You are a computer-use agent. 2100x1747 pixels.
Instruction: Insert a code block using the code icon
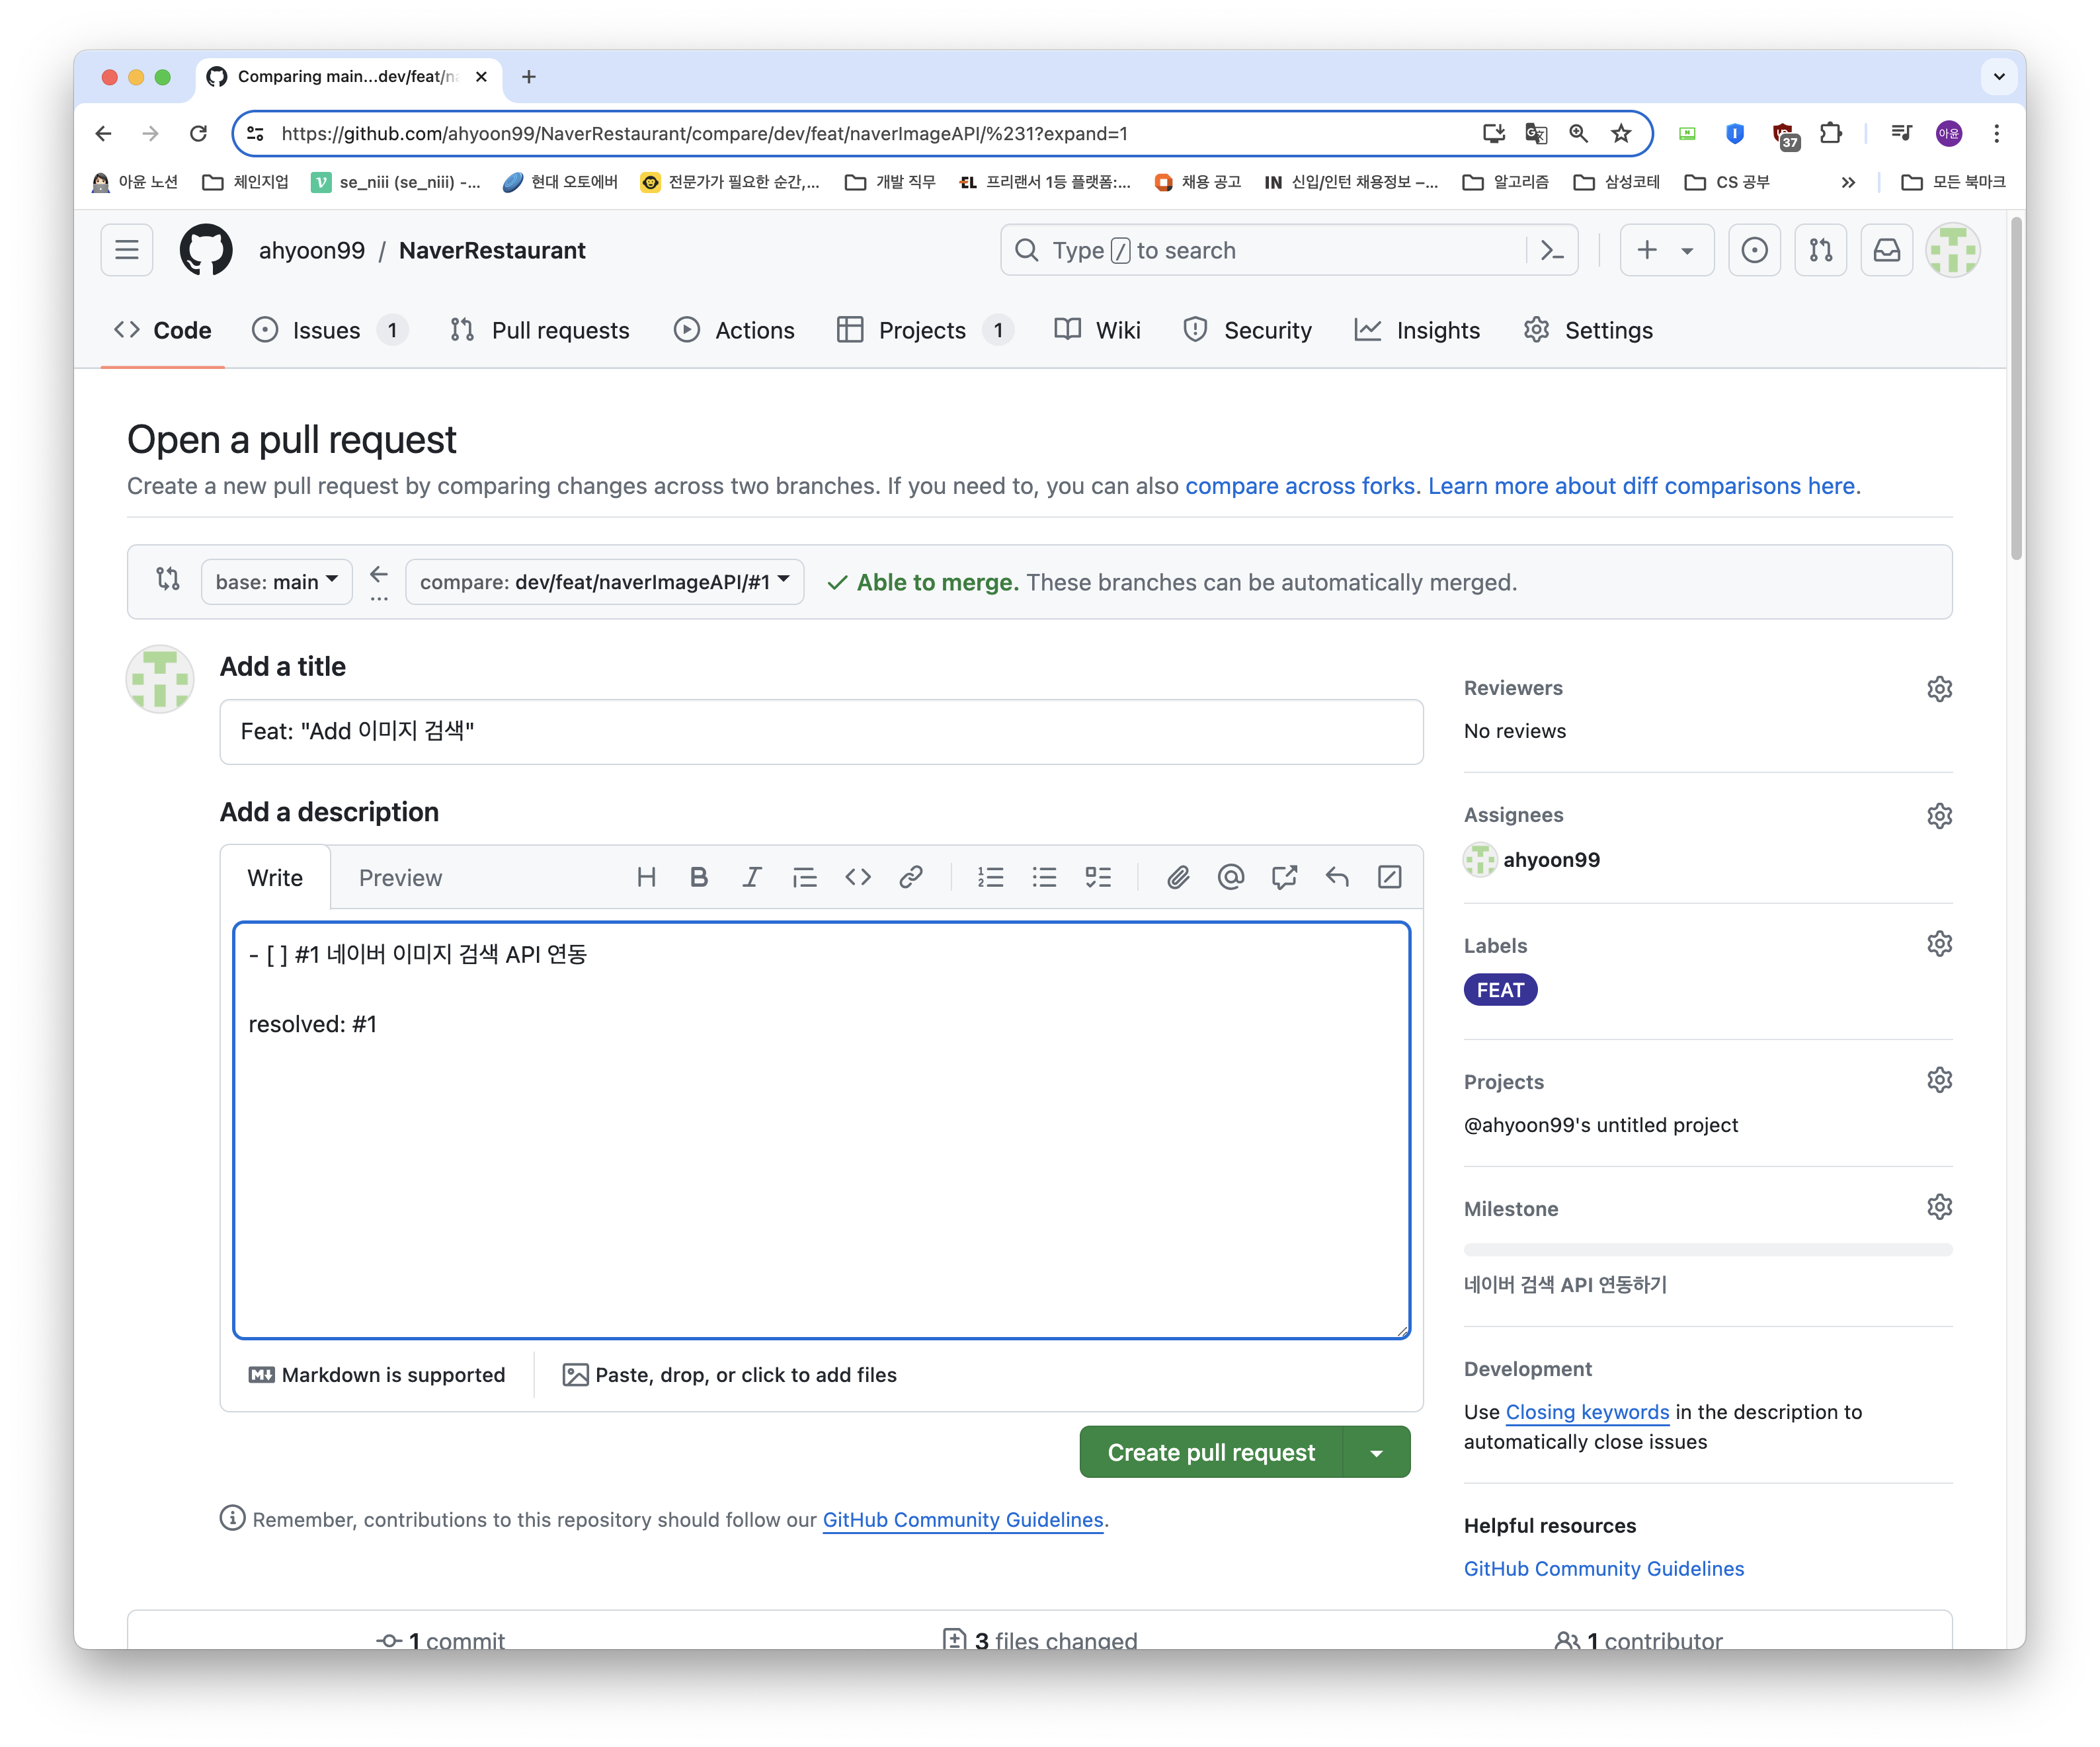tap(857, 877)
